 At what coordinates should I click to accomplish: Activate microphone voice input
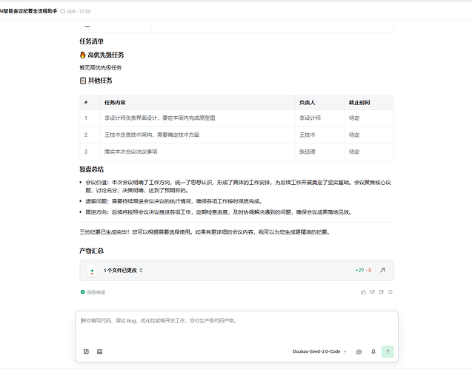click(x=373, y=351)
